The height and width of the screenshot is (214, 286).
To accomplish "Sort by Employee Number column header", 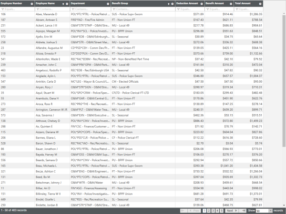I will point(11,3).
